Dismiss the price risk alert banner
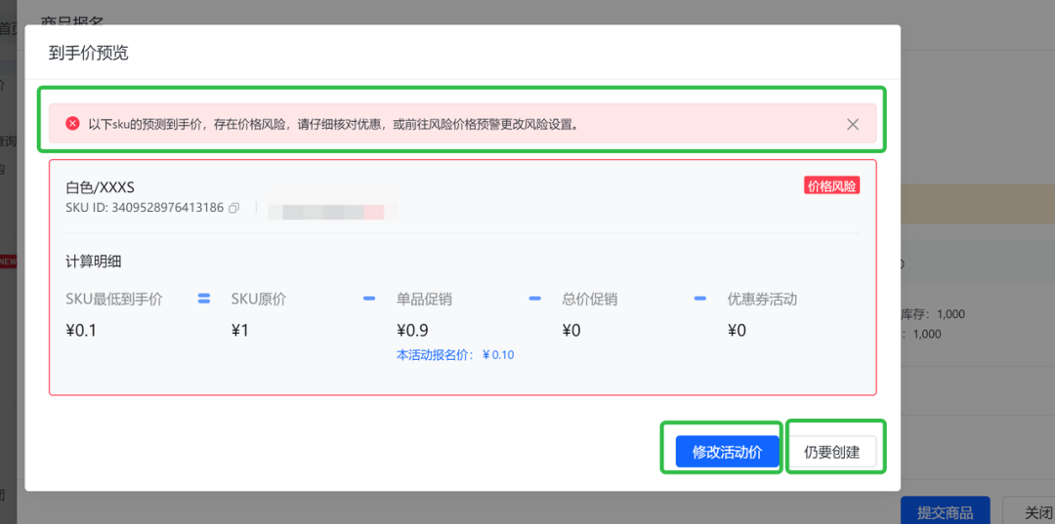 pos(852,124)
